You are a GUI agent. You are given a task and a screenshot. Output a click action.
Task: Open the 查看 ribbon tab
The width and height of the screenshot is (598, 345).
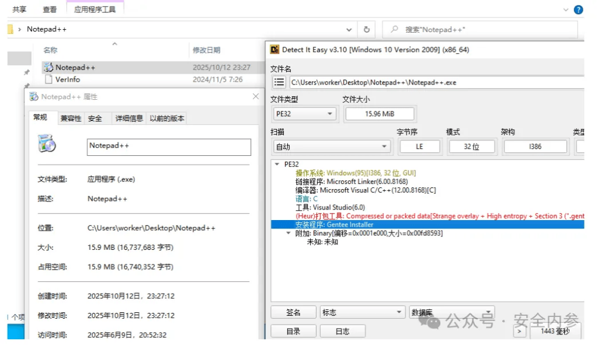pos(50,10)
